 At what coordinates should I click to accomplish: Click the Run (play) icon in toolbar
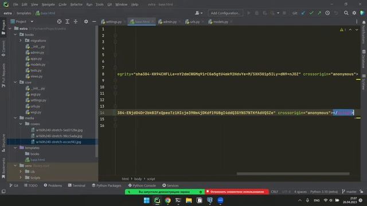248,13
